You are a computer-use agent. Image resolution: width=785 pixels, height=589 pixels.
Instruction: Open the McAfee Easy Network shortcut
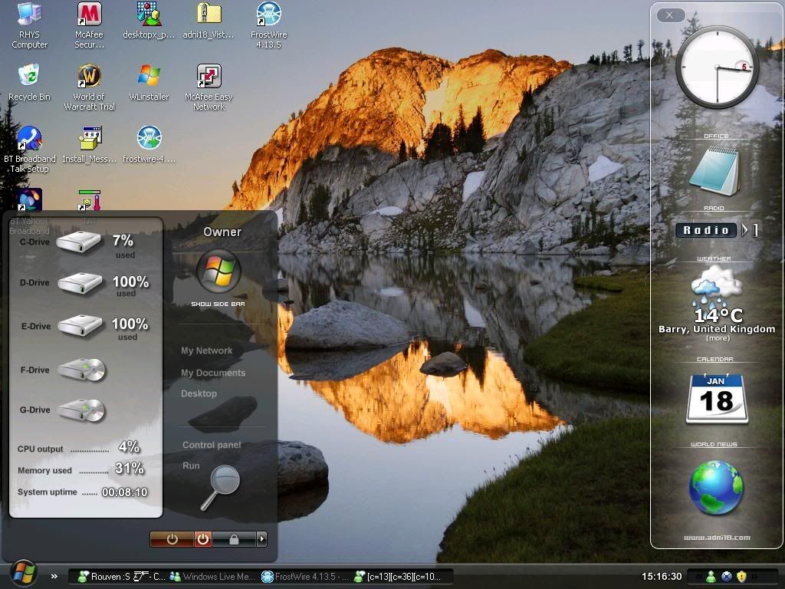click(209, 77)
